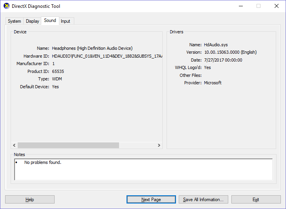Screen dimensions: 286x209
Task: Click the driver date 7/27/2017 00:00:00
Action: (x=223, y=60)
